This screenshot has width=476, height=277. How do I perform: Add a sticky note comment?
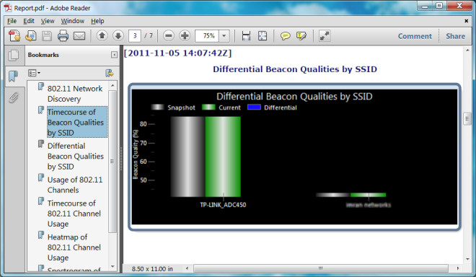click(x=285, y=36)
